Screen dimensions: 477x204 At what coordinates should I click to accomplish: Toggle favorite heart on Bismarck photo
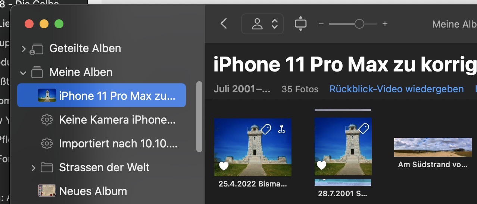tap(224, 166)
